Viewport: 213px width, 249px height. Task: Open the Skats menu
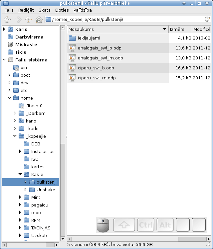click(44, 10)
